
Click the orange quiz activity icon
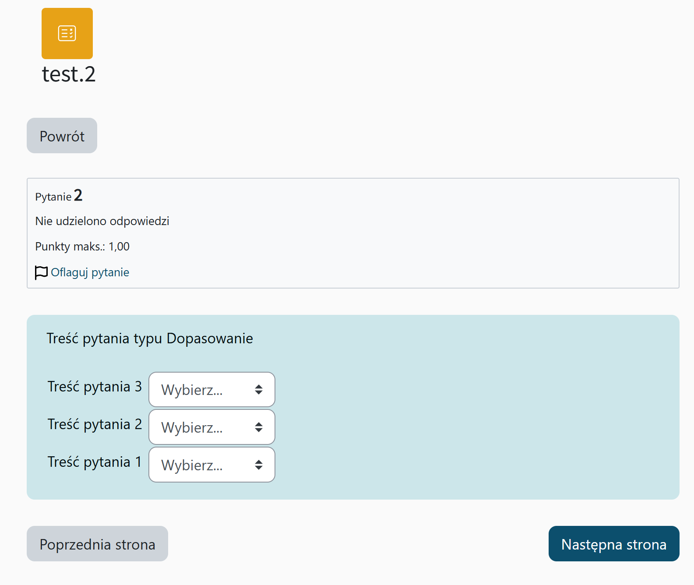click(67, 33)
